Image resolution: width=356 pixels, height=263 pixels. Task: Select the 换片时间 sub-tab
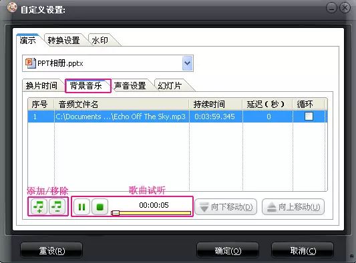pyautogui.click(x=41, y=85)
